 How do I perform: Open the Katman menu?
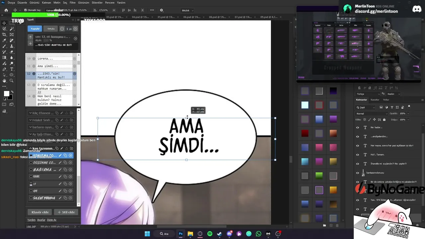tap(46, 3)
